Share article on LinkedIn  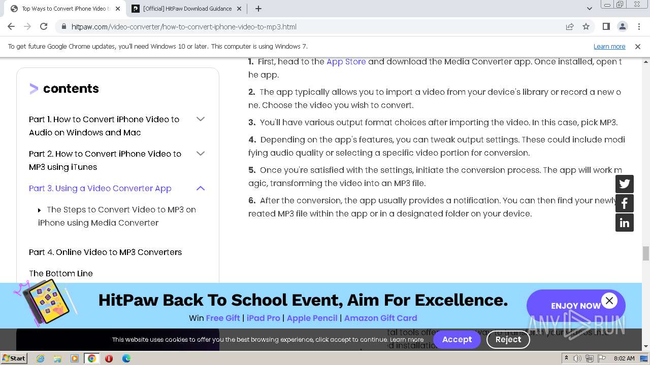tap(625, 223)
